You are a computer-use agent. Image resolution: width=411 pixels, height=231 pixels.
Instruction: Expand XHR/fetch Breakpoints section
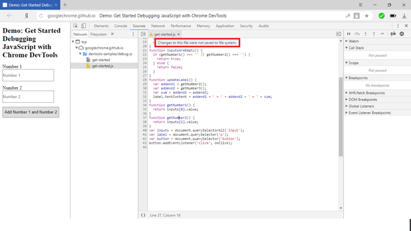(x=346, y=93)
